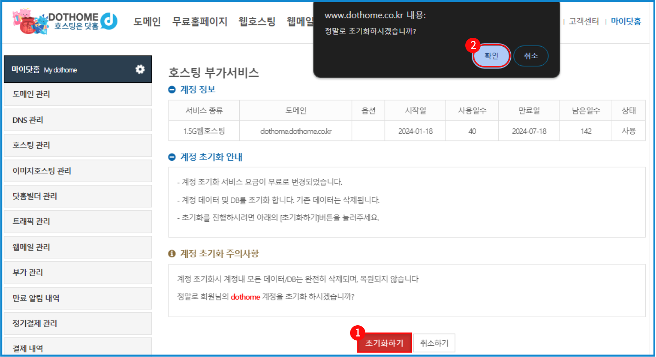Viewport: 656px width, 357px height.
Task: Open settings gear in 마이닷홈 header
Action: [x=140, y=69]
